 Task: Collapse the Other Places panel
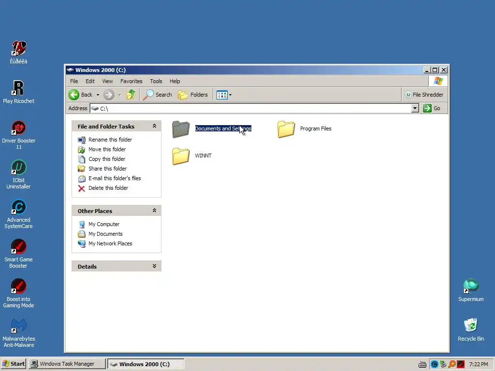[154, 211]
